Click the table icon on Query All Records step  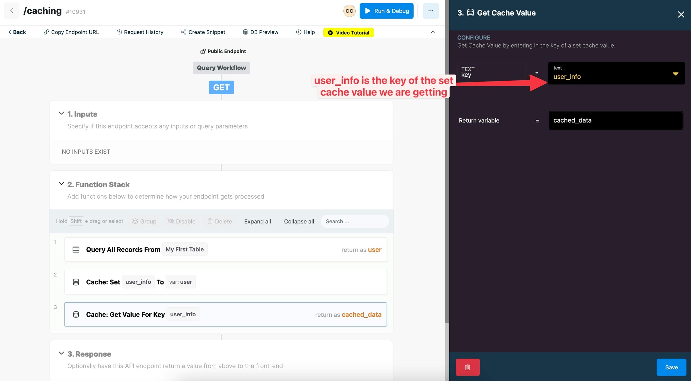(76, 250)
